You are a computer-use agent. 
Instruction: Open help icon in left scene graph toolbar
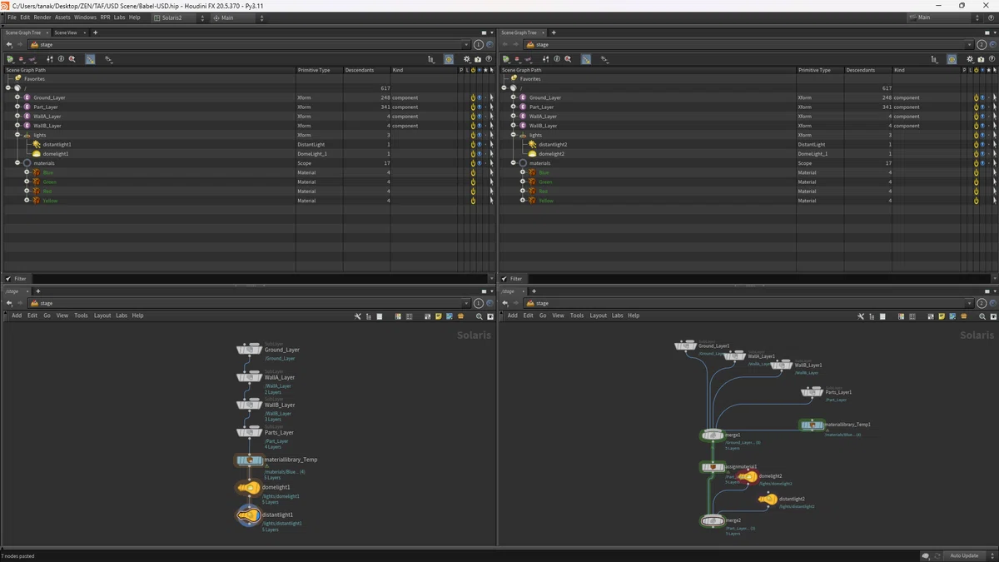point(489,59)
